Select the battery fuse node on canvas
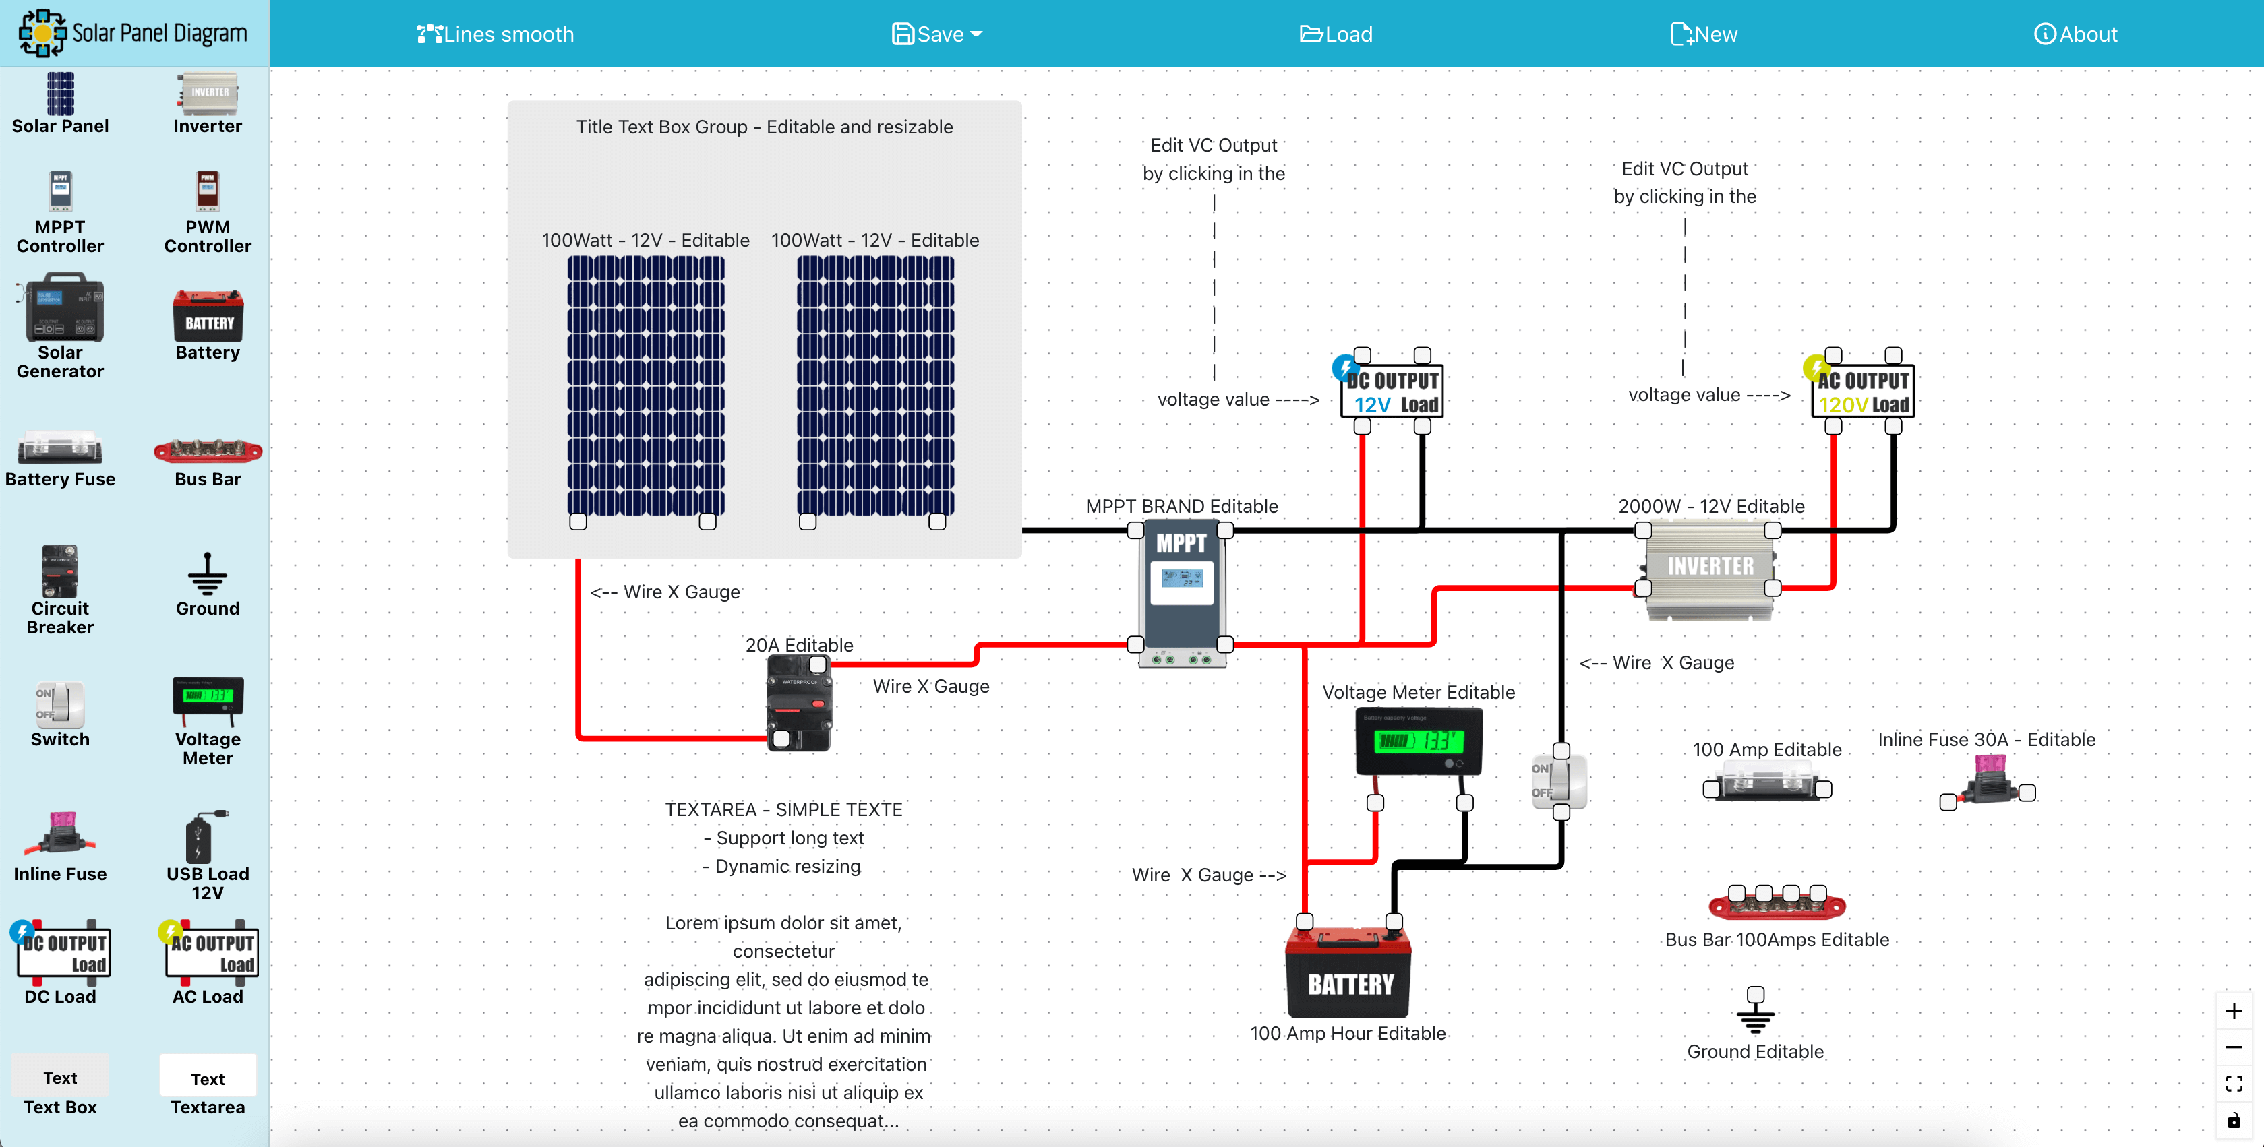This screenshot has height=1147, width=2264. [1766, 782]
